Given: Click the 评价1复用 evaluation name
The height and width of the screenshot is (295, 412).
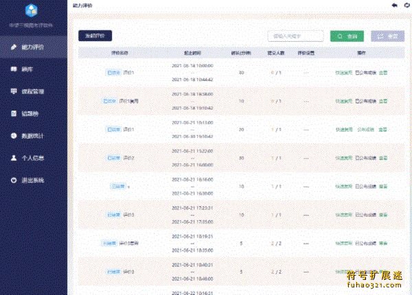Looking at the screenshot, I should click(129, 101).
